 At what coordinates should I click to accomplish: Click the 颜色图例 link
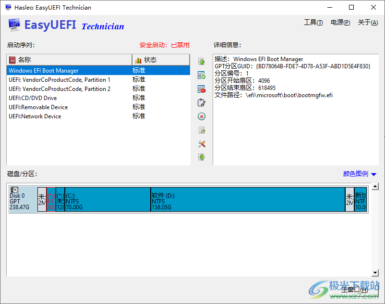[356, 174]
